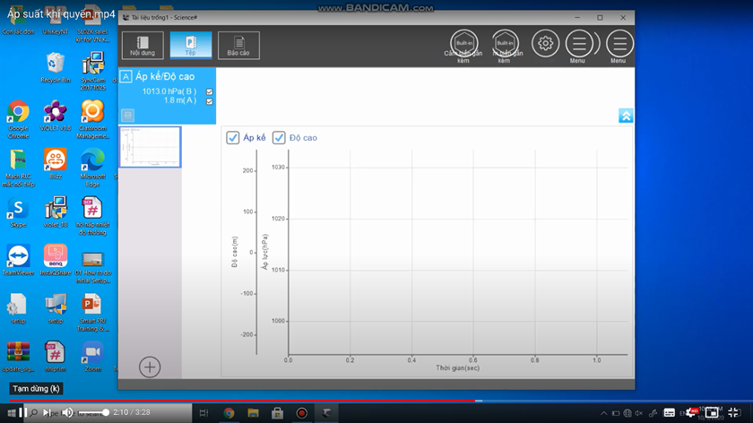753x423 pixels.
Task: Adjust the video volume slider
Action: tap(93, 412)
